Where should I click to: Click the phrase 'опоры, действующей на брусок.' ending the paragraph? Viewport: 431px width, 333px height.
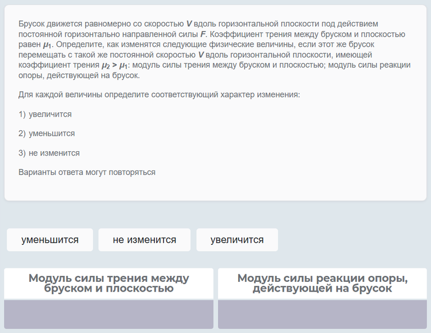click(x=79, y=76)
